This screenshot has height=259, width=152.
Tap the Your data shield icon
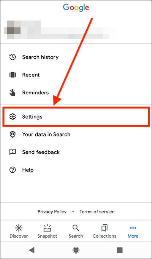13,135
